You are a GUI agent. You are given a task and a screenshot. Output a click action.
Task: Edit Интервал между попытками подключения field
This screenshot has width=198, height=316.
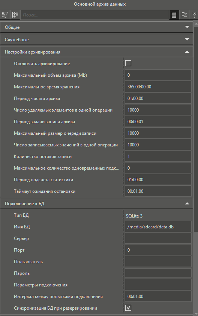point(158,297)
